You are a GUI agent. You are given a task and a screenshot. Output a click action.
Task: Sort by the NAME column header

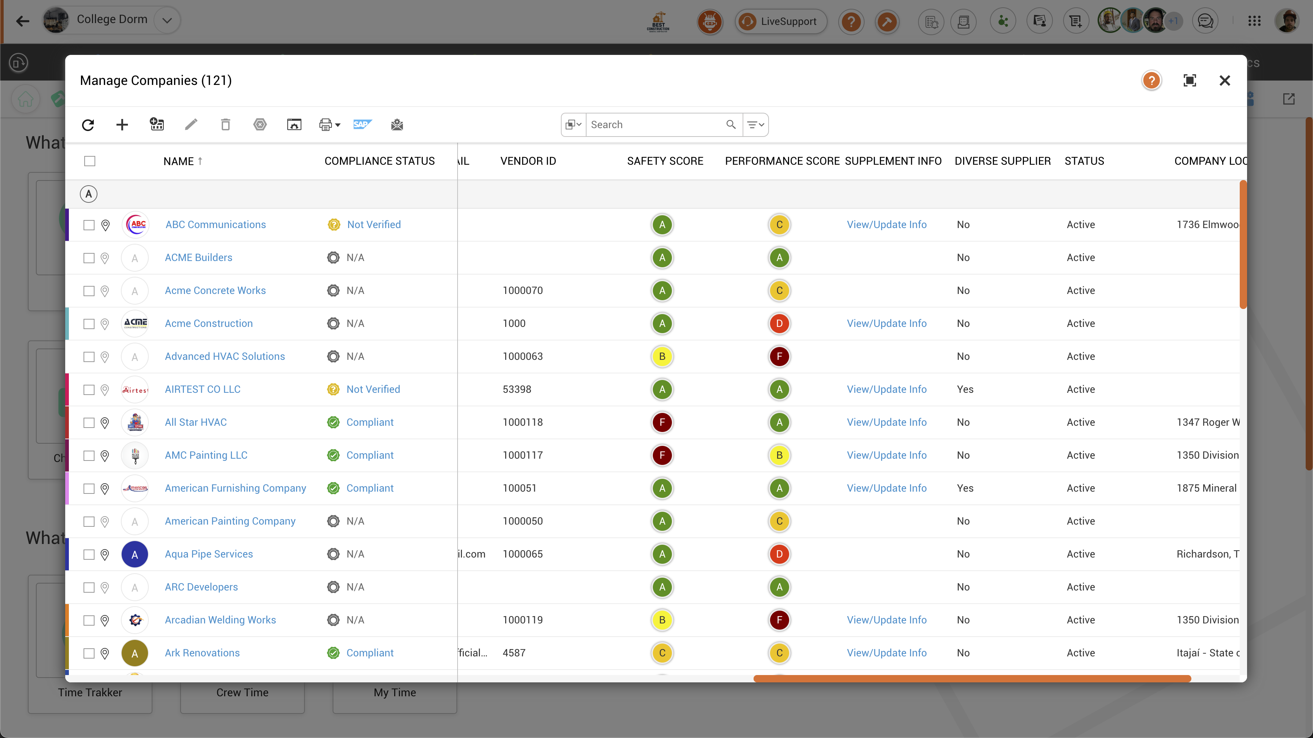pyautogui.click(x=178, y=161)
